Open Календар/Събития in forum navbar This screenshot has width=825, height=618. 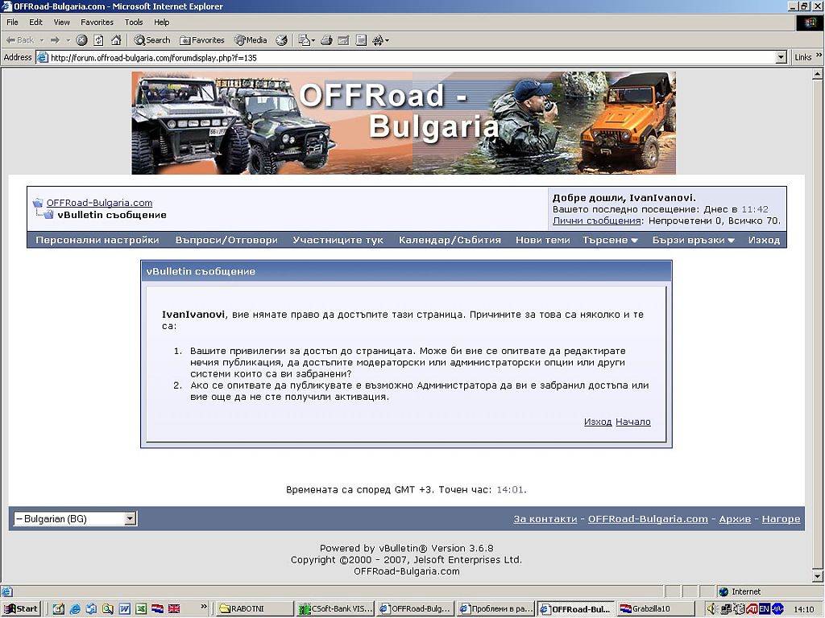click(x=450, y=240)
